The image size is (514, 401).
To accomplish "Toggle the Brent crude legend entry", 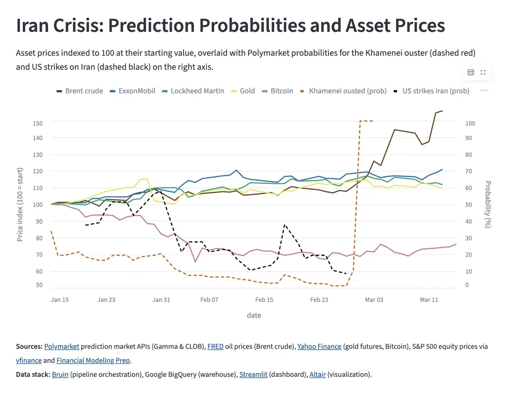I will (80, 90).
